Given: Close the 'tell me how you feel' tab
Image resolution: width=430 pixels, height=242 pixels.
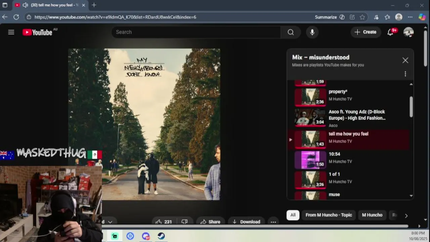Looking at the screenshot, I should click(x=83, y=5).
